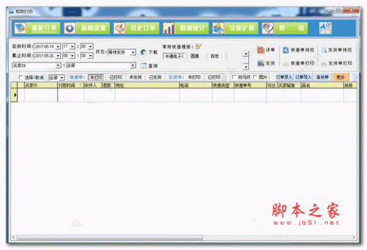Click the 快递单打印 printer icon
This screenshot has width=367, height=250.
pyautogui.click(x=286, y=64)
